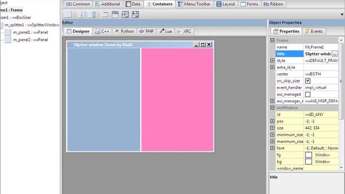Viewport: 345px width, 194px height.
Task: Switch to the Forms palette tab
Action: tap(249, 4)
